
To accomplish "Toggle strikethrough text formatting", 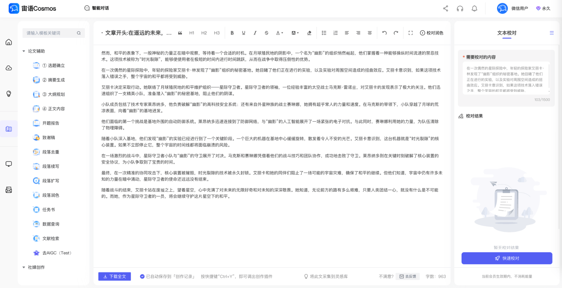I will coord(267,33).
